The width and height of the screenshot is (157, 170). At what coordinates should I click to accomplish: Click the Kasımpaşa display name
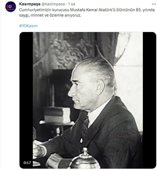(x=30, y=4)
